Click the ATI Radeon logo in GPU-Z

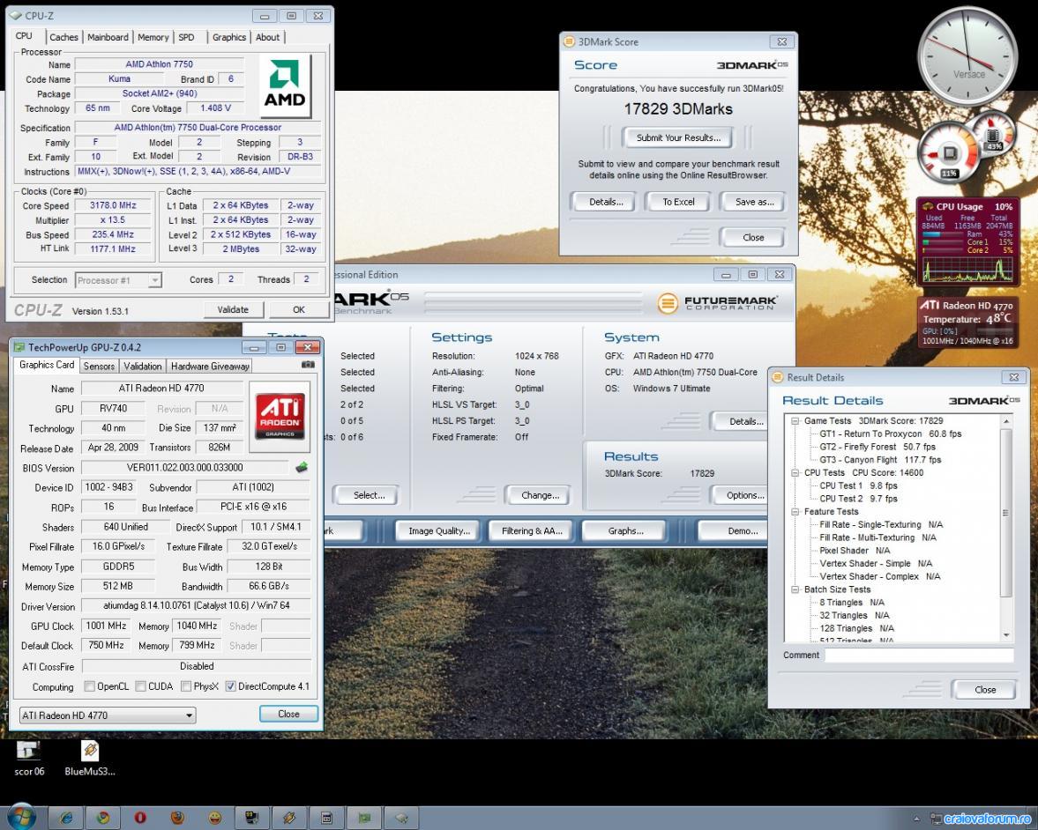click(280, 417)
